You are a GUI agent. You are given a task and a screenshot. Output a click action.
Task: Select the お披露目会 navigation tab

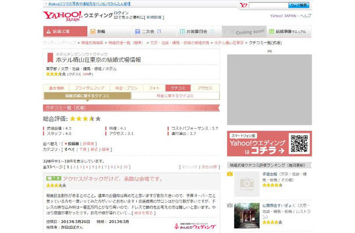tap(199, 31)
